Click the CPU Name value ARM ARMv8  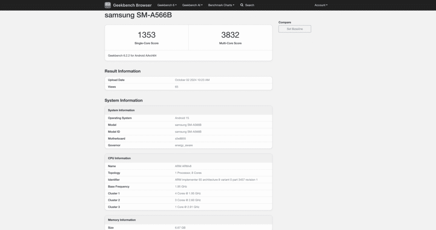[x=183, y=166]
